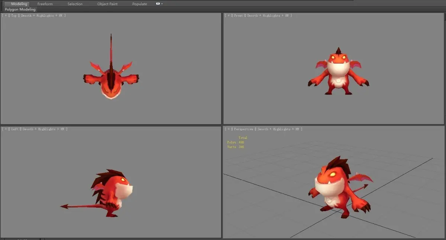Image resolution: width=446 pixels, height=240 pixels.
Task: Open the Selection ribbon tab
Action: [x=75, y=4]
